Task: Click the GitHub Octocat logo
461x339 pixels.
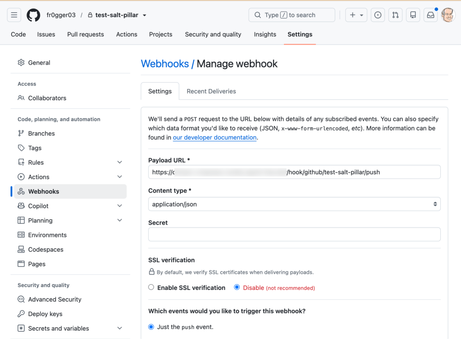Action: tap(33, 15)
